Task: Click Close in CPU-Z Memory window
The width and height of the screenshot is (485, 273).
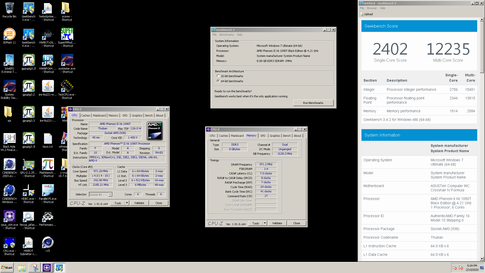Action: pos(297,223)
